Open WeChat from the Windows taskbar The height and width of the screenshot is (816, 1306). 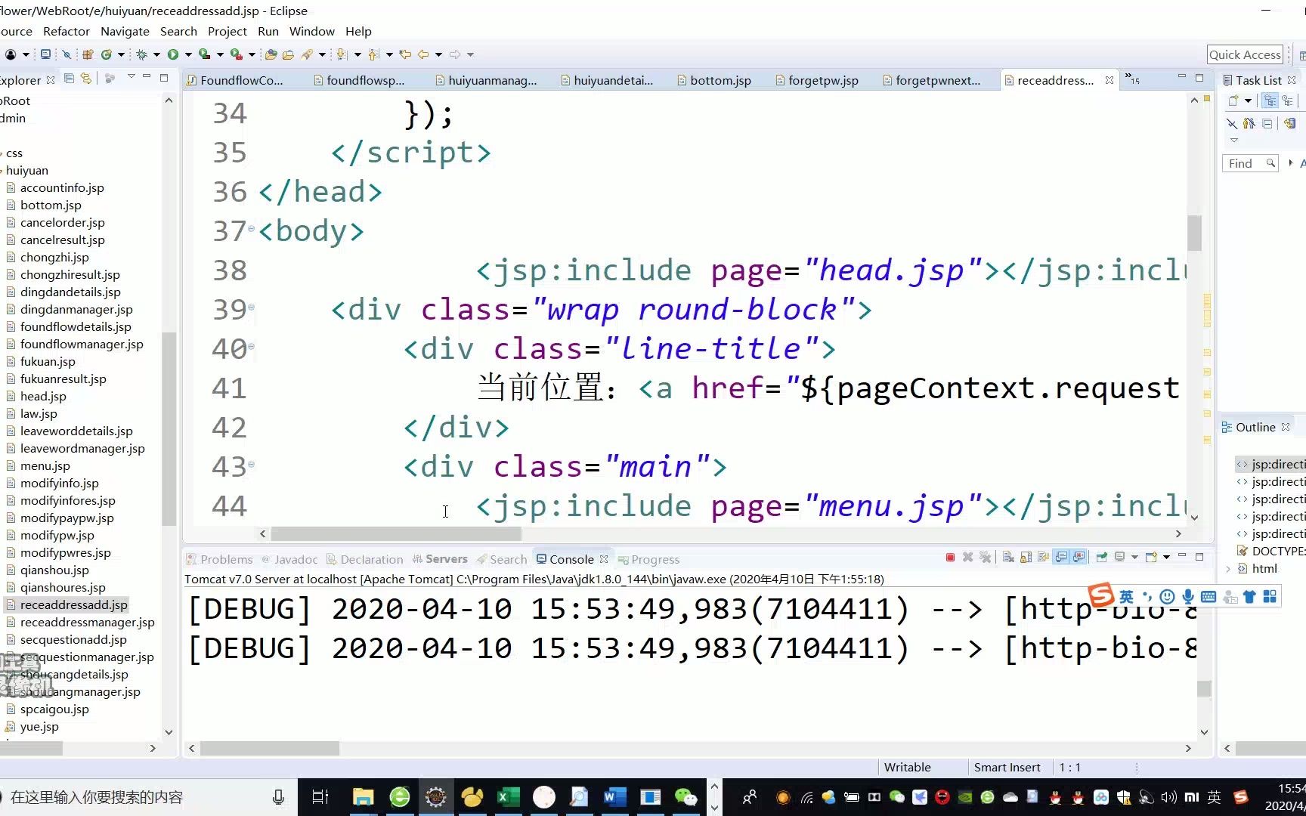685,796
